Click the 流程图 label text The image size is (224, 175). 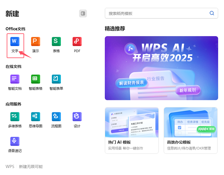point(56,126)
